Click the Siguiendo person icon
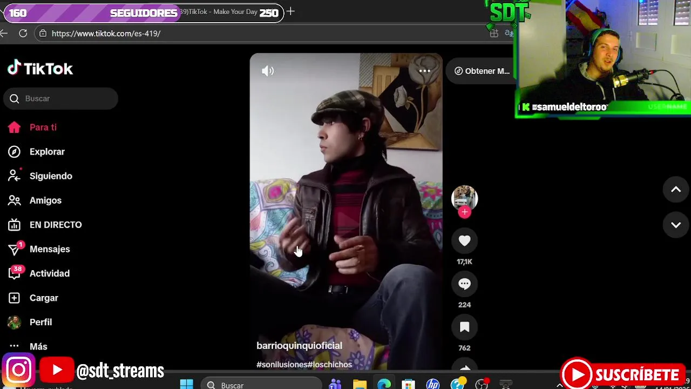The image size is (691, 389). point(14,176)
